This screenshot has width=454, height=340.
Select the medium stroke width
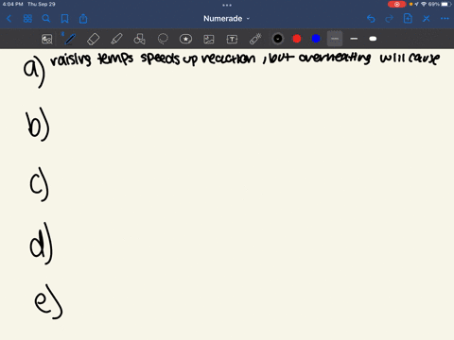(x=354, y=39)
